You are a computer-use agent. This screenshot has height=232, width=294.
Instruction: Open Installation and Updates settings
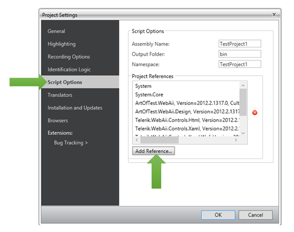pos(75,107)
